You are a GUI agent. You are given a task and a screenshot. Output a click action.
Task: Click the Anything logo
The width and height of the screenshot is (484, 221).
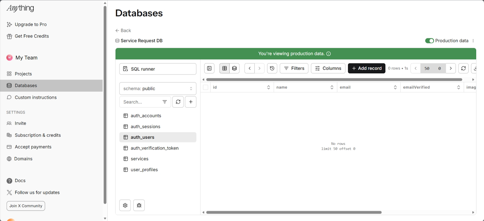[x=20, y=8]
